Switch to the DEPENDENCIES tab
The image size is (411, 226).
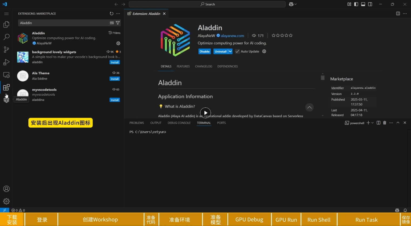[x=228, y=66]
